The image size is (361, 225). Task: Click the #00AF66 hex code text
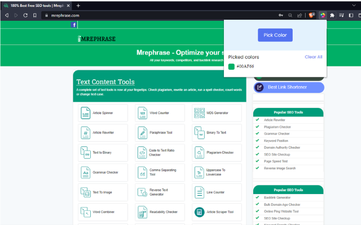(245, 66)
